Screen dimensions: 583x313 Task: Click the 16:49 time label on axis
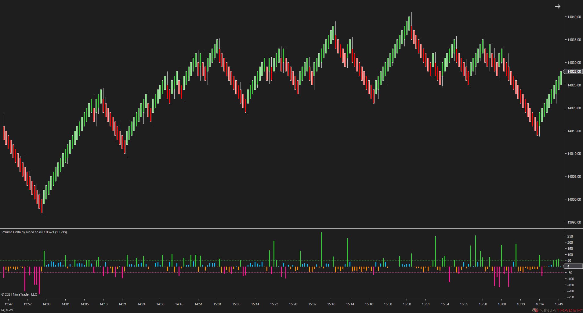click(559, 304)
